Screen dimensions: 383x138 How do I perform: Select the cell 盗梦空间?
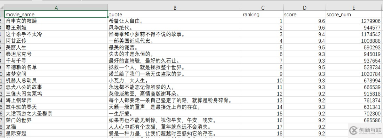click(56, 74)
